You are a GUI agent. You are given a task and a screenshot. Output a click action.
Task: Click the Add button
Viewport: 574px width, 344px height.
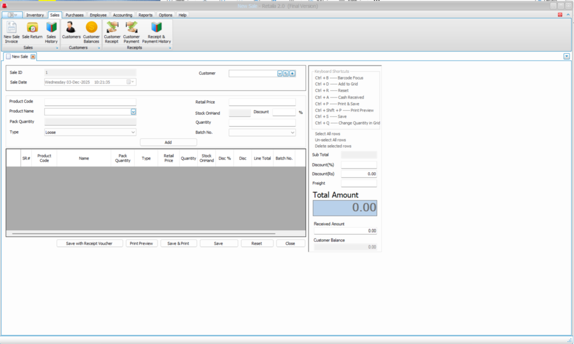tap(168, 142)
